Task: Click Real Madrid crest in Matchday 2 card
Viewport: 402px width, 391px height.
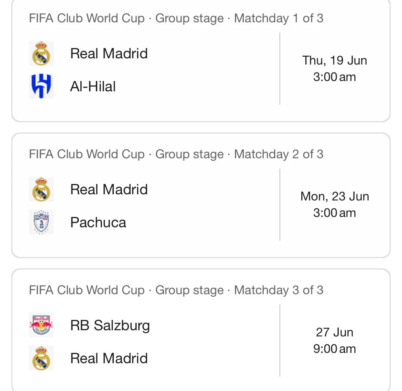Action: coord(41,189)
